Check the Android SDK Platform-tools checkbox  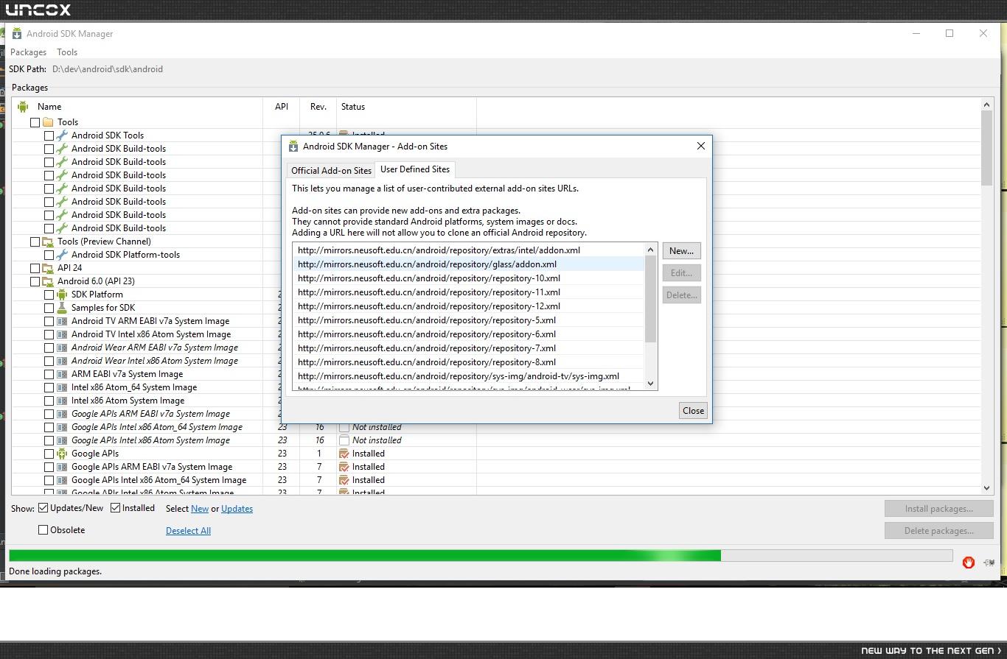[x=49, y=255]
